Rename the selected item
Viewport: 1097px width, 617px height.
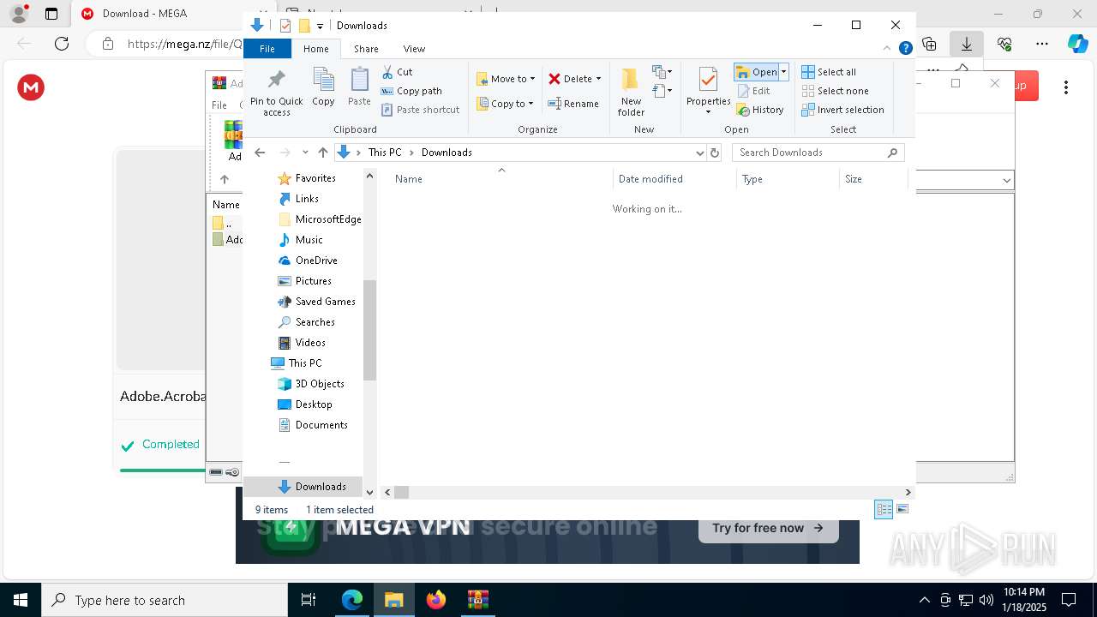tap(573, 104)
